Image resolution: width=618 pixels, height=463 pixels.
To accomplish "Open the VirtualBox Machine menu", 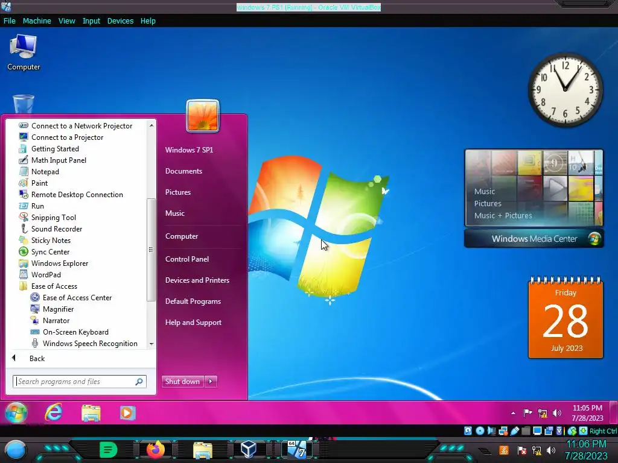I will tap(37, 21).
